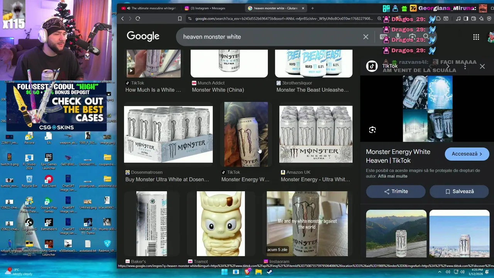Open the Instagram white monster image
The image size is (494, 278).
coord(307,224)
